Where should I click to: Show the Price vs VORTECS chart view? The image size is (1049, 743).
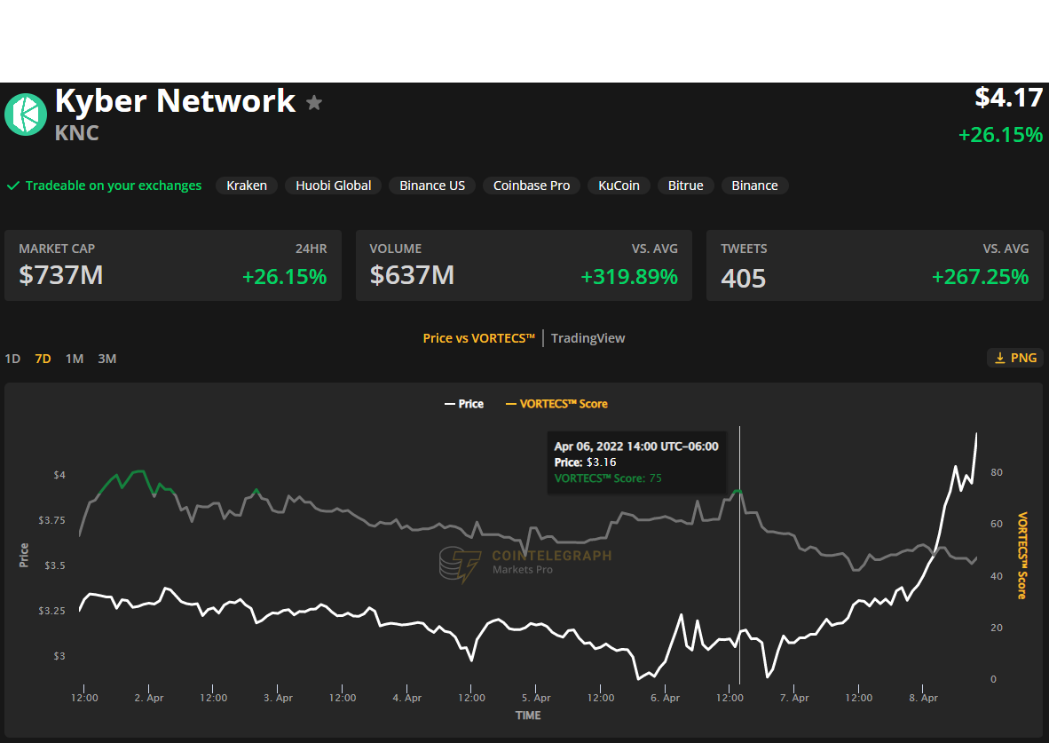click(478, 338)
